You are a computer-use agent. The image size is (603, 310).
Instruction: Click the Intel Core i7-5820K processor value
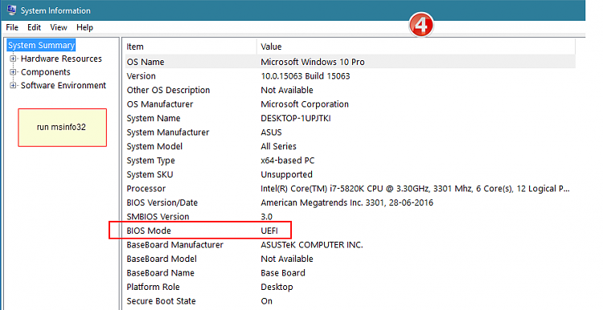pyautogui.click(x=416, y=189)
